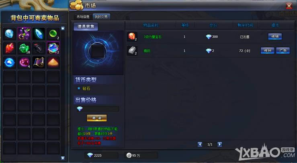Go to previous page of listings
Viewport: 297px width, 163px height.
click(200, 144)
